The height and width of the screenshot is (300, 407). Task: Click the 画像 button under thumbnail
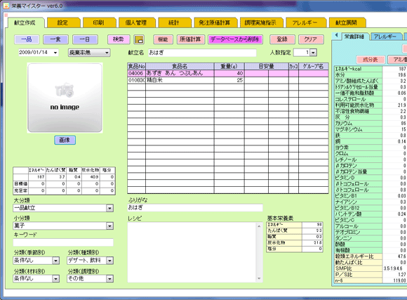tap(65, 140)
